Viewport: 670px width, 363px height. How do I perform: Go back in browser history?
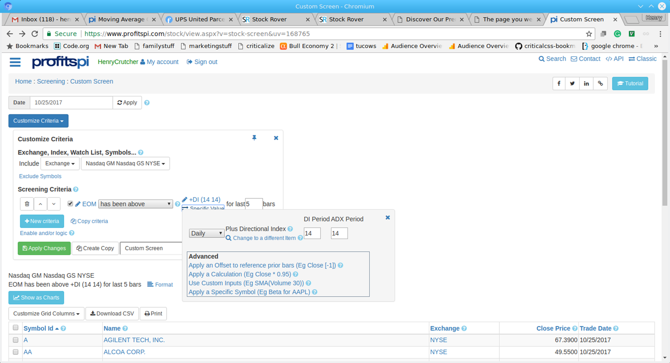click(x=10, y=34)
